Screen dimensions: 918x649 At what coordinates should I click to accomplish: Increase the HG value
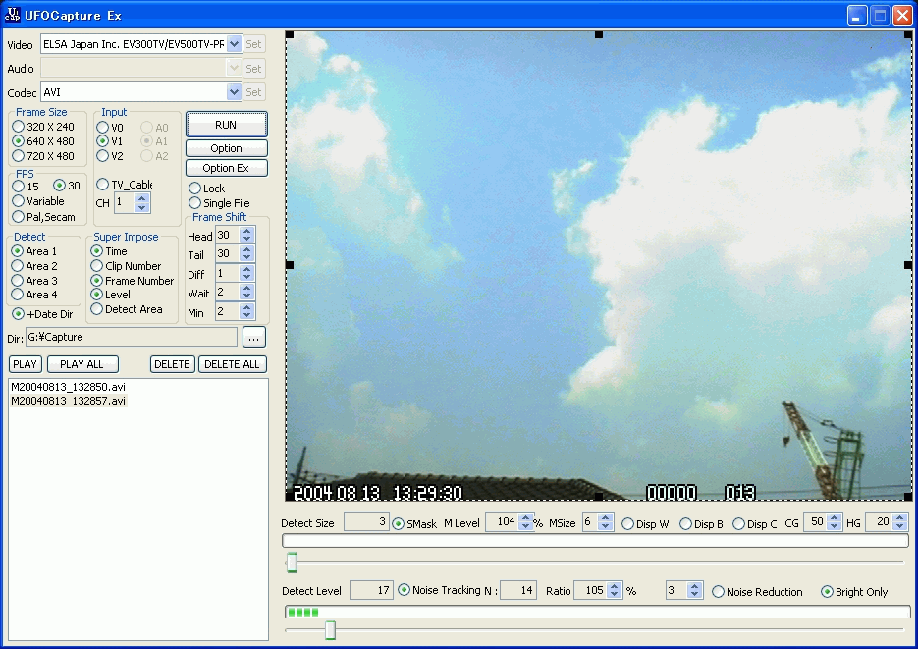(x=900, y=518)
